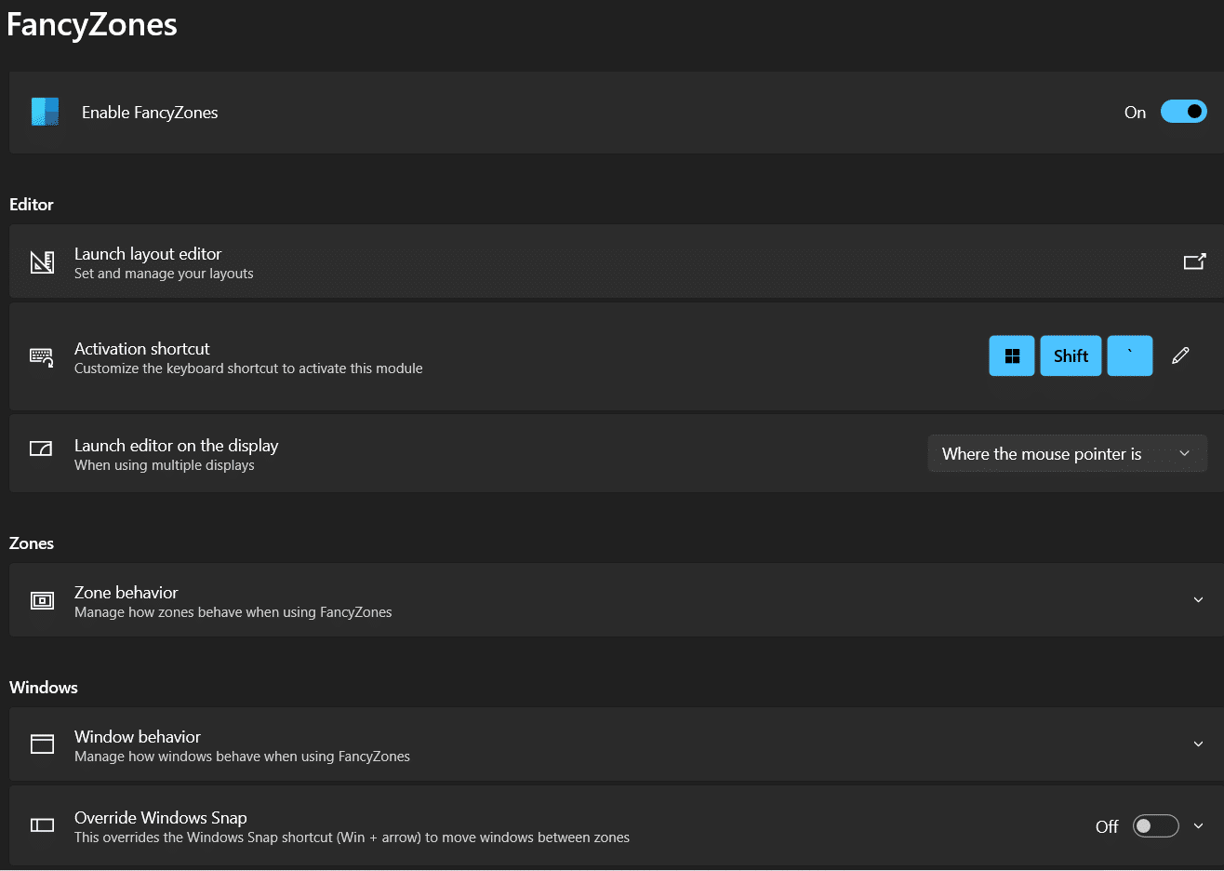Click the Shift shortcut keycap
This screenshot has height=871, width=1224.
coord(1071,355)
